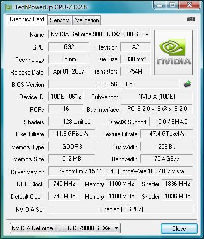Click the GPU-Z title bar app icon

click(x=9, y=7)
